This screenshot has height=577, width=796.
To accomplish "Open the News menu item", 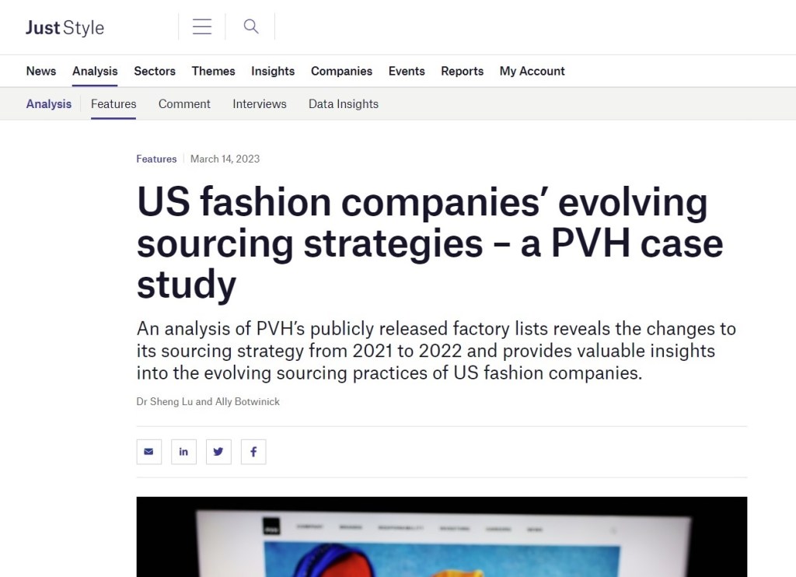I will [x=40, y=71].
